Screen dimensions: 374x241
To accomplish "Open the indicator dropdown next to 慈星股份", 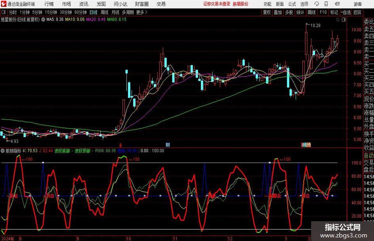I will [43, 19].
